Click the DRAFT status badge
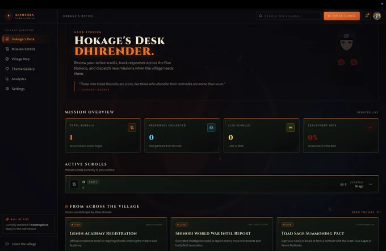Viewport: 386px width, 251px height. [93, 182]
